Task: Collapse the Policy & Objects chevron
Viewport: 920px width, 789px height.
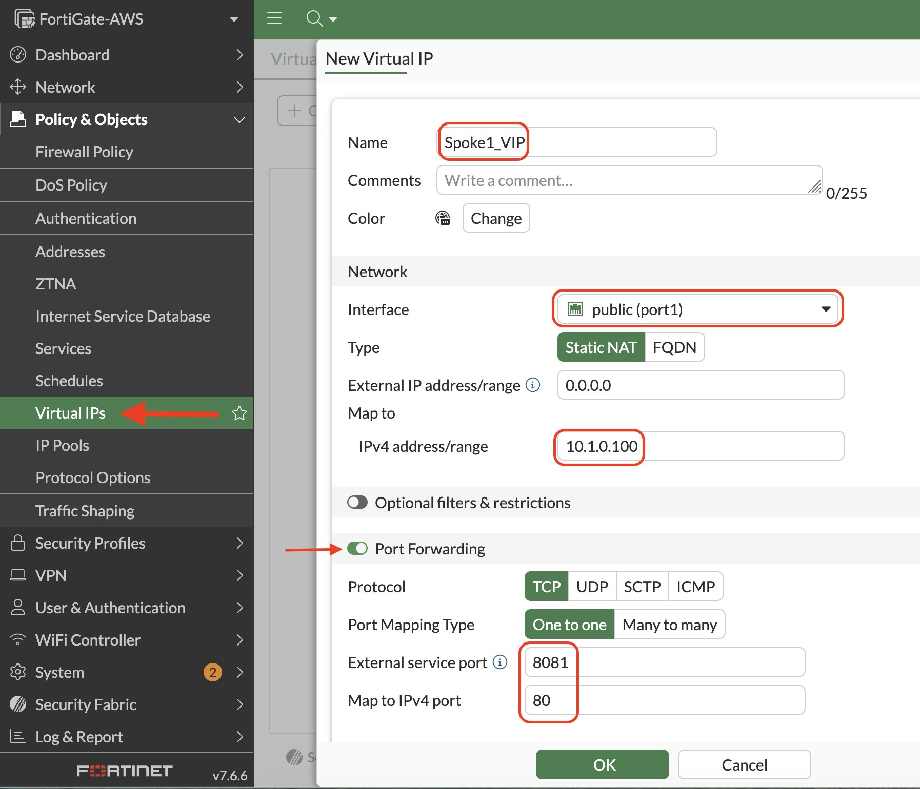Action: coord(239,119)
